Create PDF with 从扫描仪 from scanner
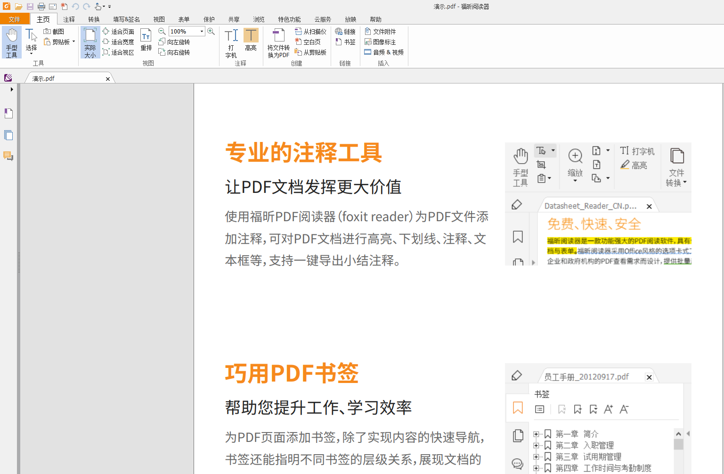The image size is (724, 474). [x=310, y=31]
